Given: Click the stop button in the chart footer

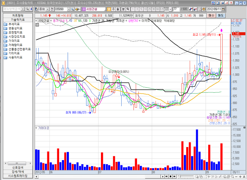Looking at the screenshot, I should coord(170,176).
